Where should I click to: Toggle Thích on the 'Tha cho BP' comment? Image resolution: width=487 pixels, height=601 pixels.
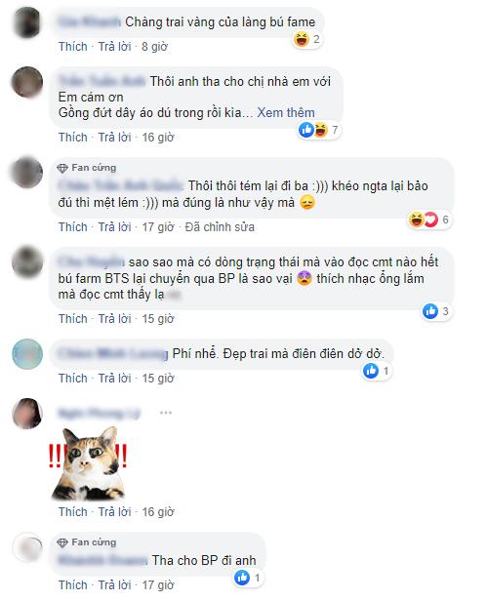73,585
